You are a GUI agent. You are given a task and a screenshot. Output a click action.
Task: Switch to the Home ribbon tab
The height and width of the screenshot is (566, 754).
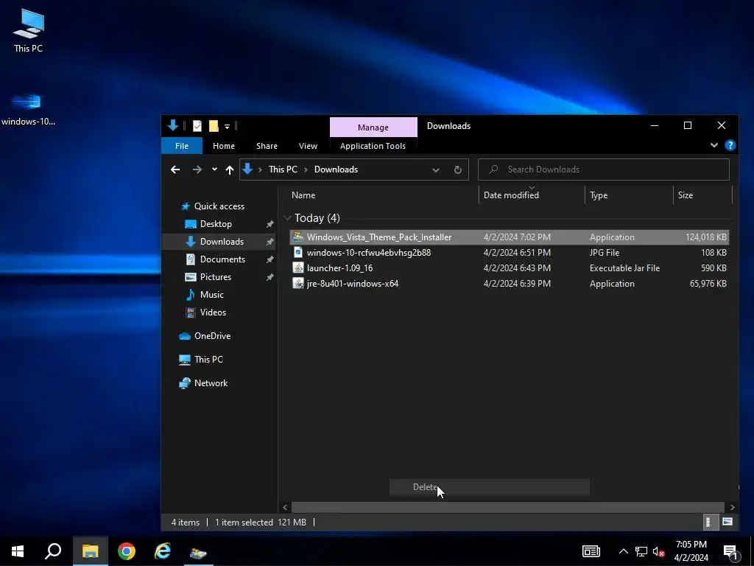click(x=224, y=146)
